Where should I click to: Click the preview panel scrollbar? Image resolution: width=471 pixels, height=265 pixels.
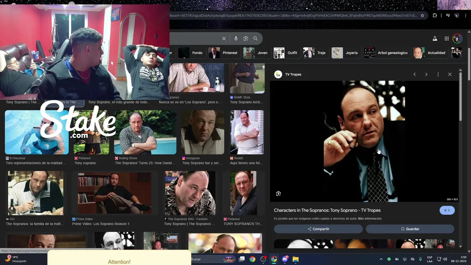click(x=460, y=96)
